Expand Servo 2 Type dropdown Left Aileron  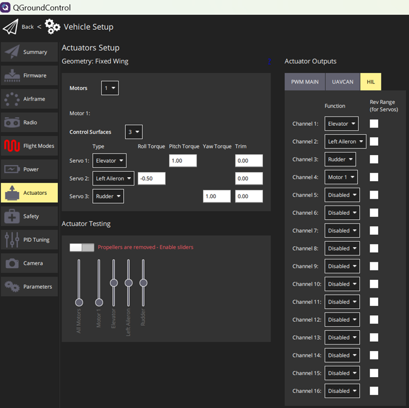click(113, 178)
